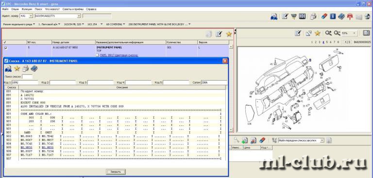This screenshot has height=178, width=373.
Task: Open the blue info icon
Action: click(x=333, y=16)
